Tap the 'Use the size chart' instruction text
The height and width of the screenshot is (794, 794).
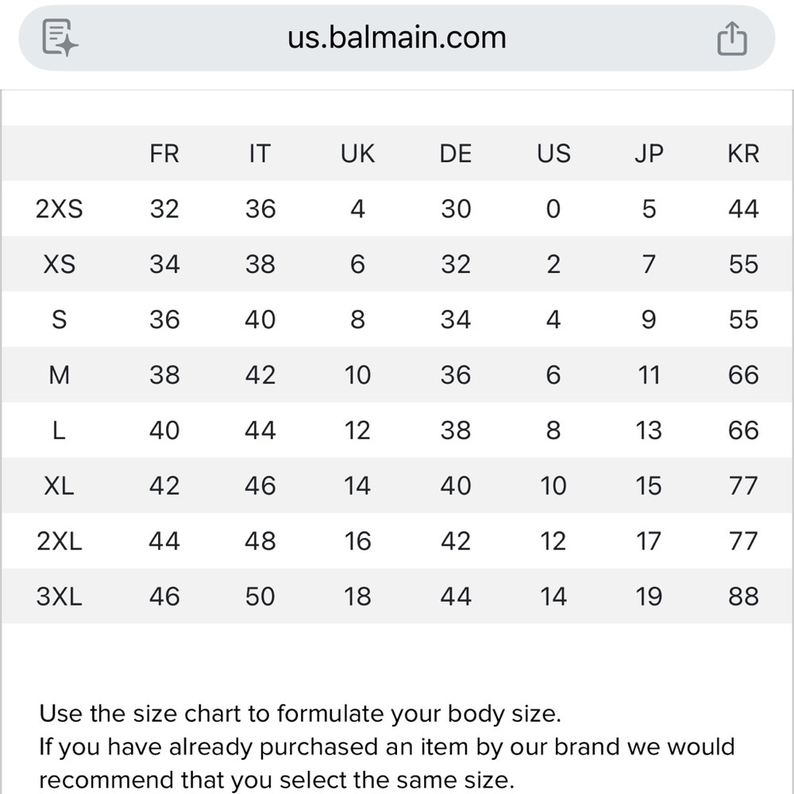(x=300, y=713)
